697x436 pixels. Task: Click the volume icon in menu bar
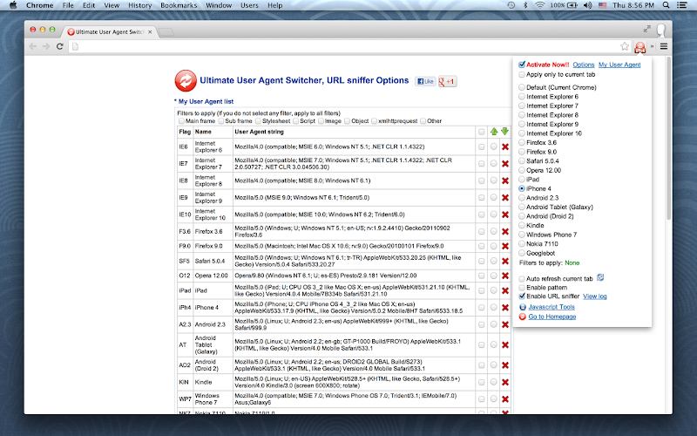(x=587, y=5)
